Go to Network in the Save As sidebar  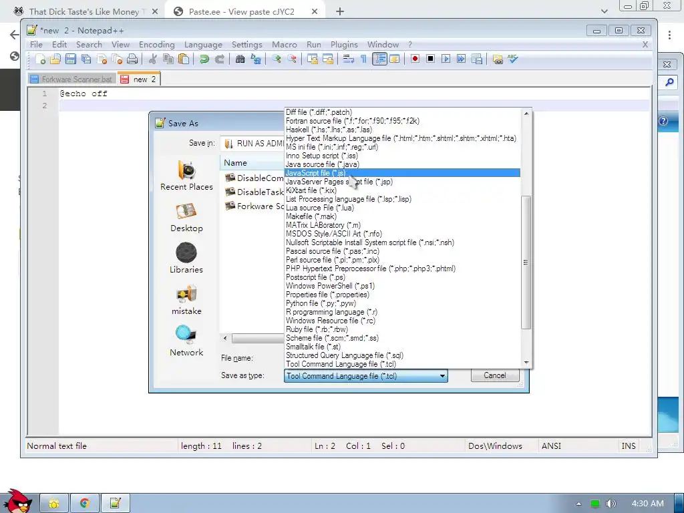(x=187, y=341)
